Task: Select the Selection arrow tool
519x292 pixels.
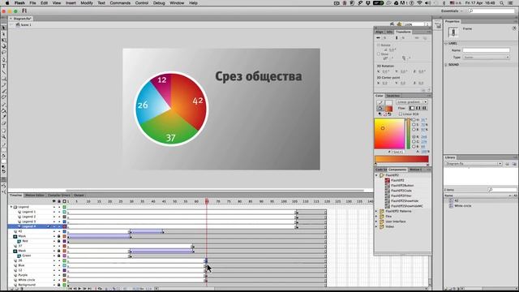Action: click(3, 28)
